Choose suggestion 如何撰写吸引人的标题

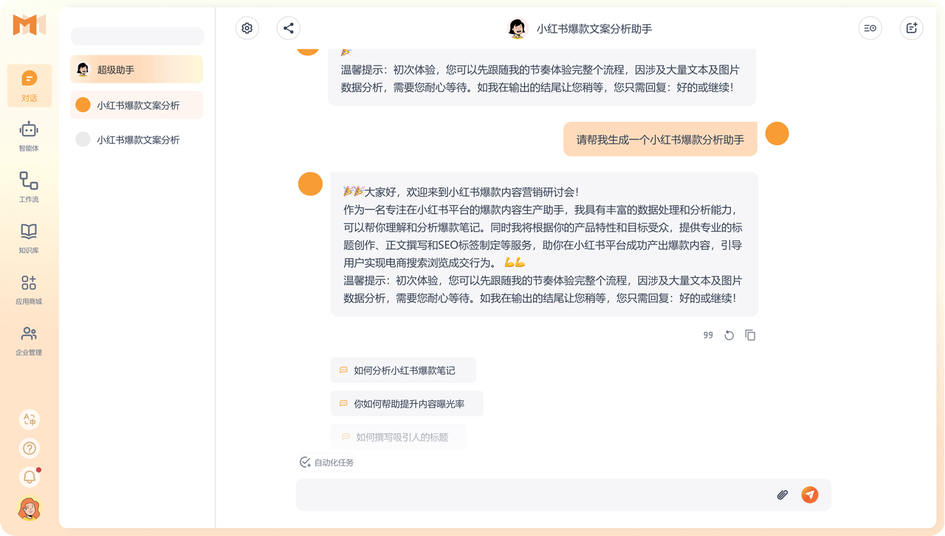399,437
